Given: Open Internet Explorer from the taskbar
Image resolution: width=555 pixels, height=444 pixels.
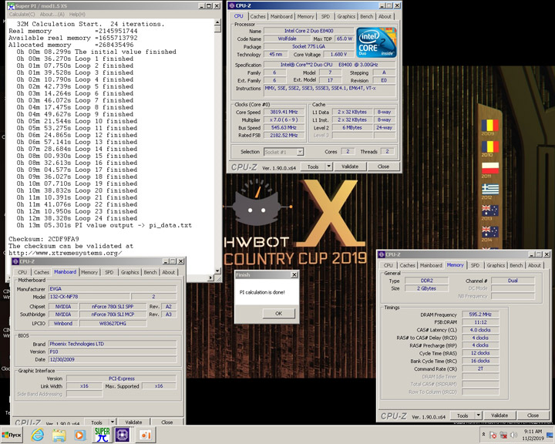Looking at the screenshot, I should point(37,434).
